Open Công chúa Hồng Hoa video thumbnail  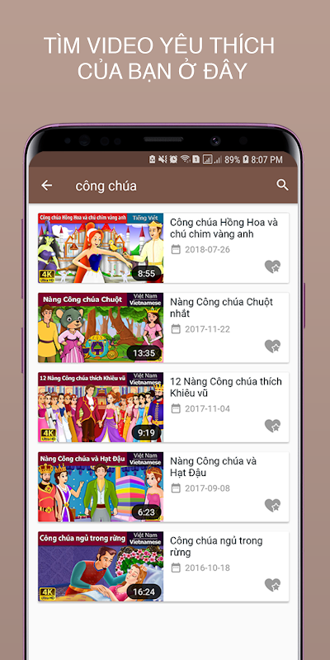point(101,248)
